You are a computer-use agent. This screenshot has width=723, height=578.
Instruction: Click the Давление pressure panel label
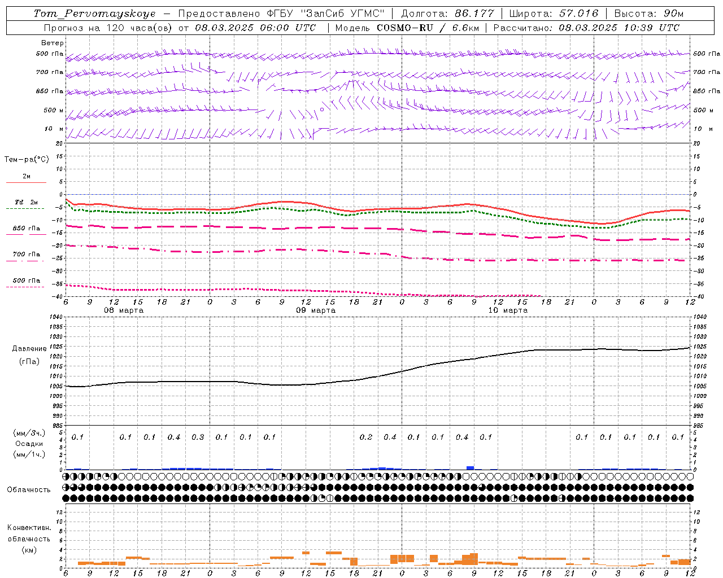point(29,349)
